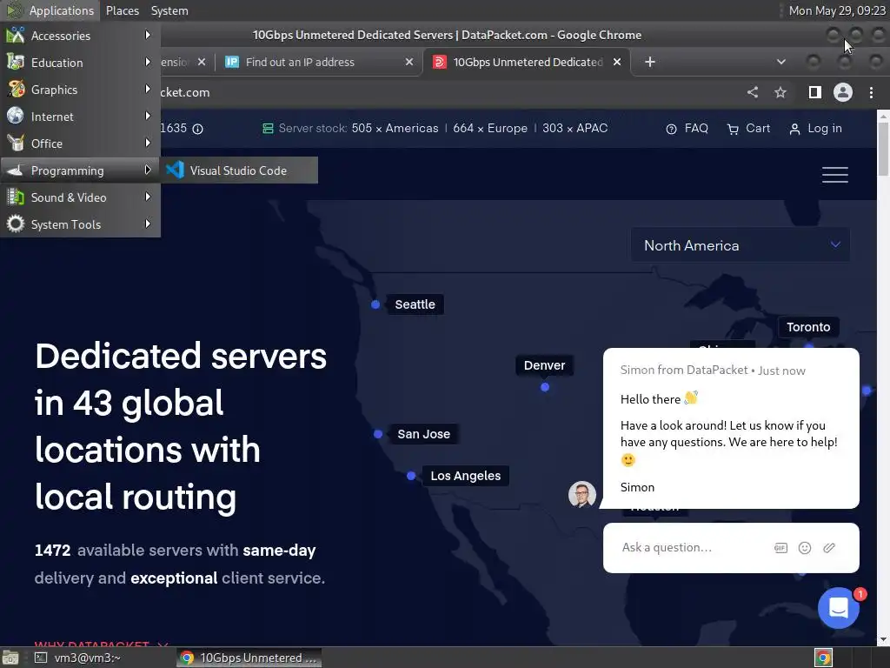The image size is (890, 668).
Task: Click the share page icon in address bar
Action: pyautogui.click(x=753, y=92)
